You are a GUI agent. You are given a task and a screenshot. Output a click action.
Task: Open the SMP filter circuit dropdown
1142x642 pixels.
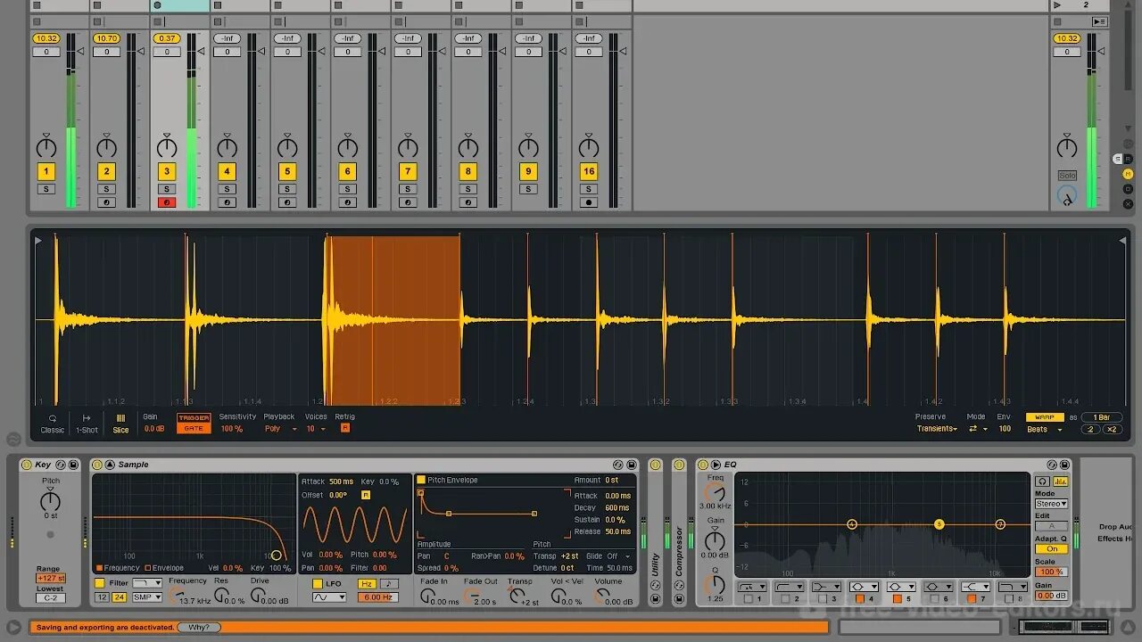point(147,597)
